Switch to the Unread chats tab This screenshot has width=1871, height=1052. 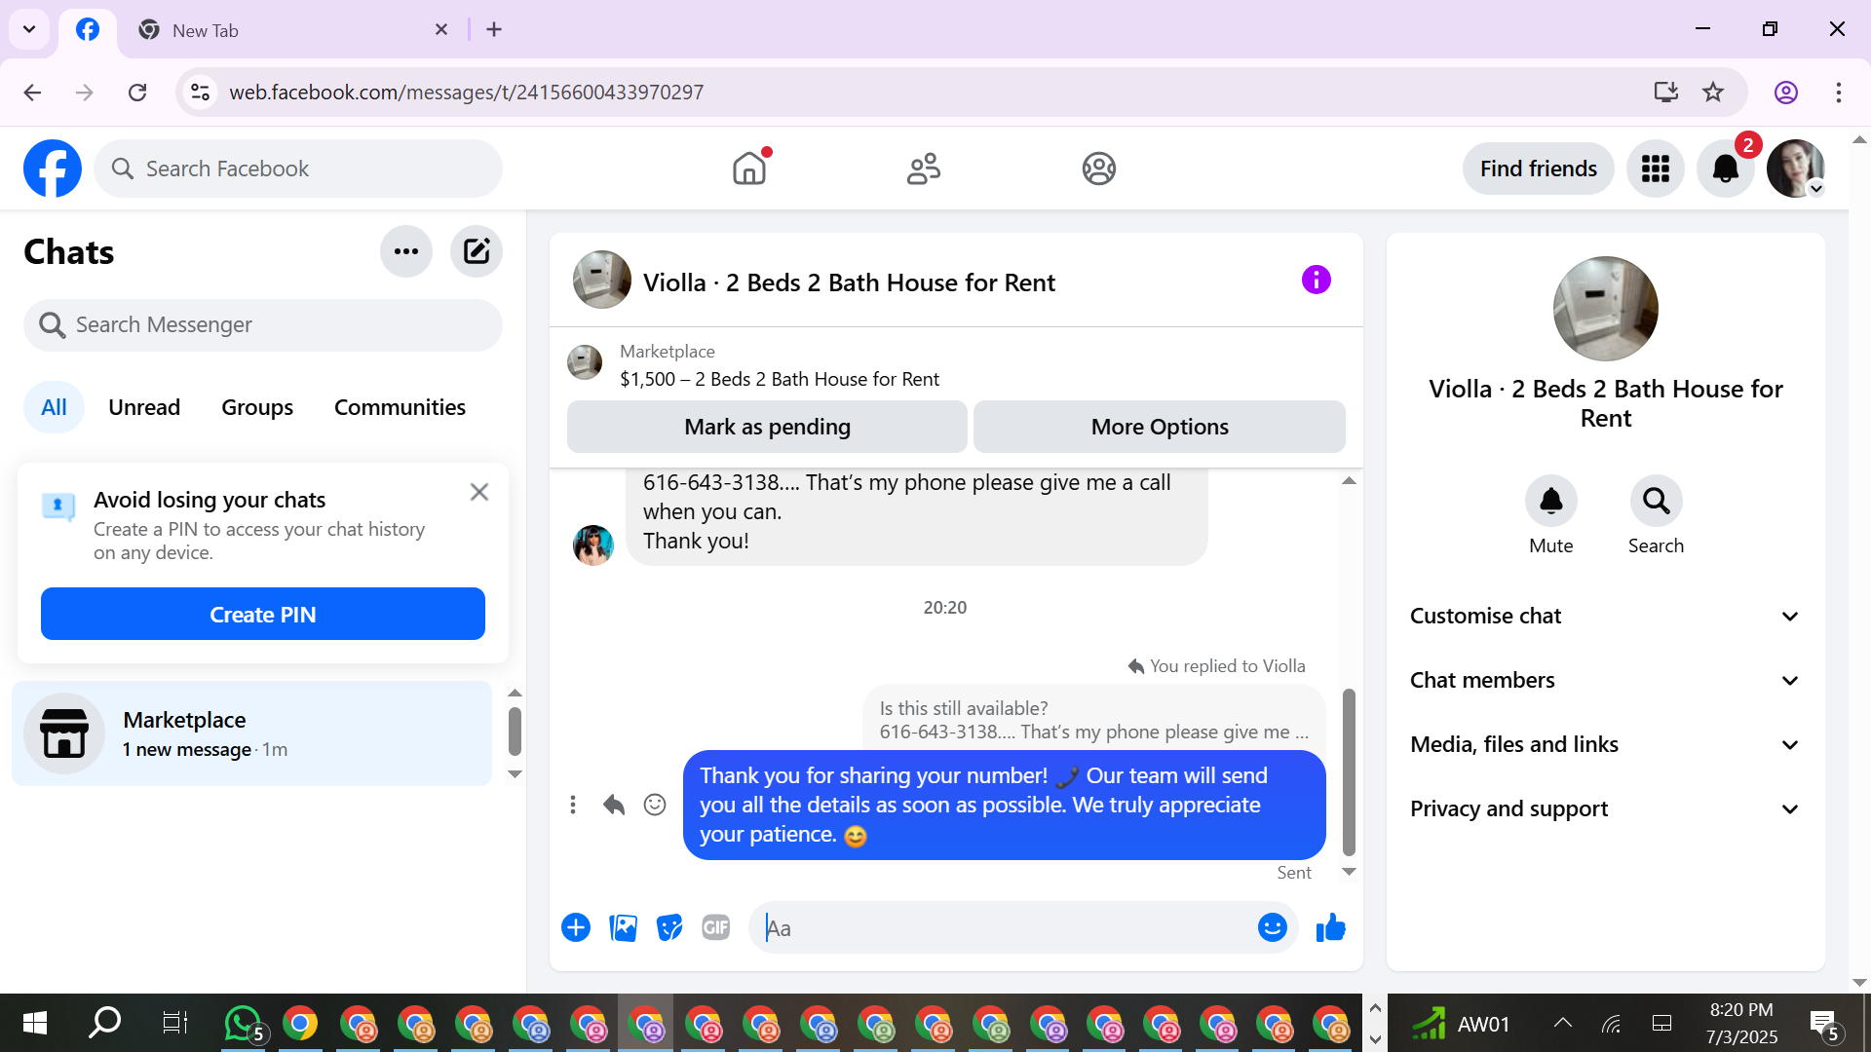pyautogui.click(x=144, y=407)
